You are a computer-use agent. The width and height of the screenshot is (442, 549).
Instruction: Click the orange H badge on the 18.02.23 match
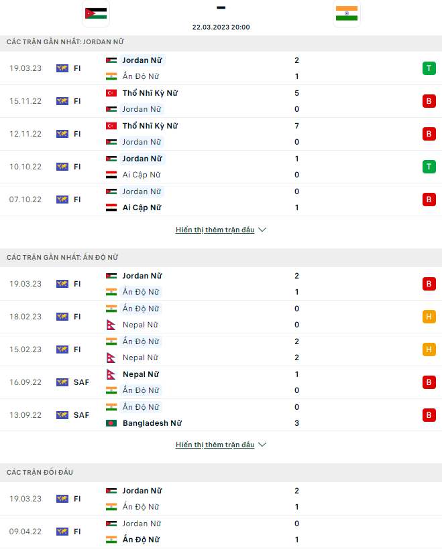pyautogui.click(x=429, y=317)
